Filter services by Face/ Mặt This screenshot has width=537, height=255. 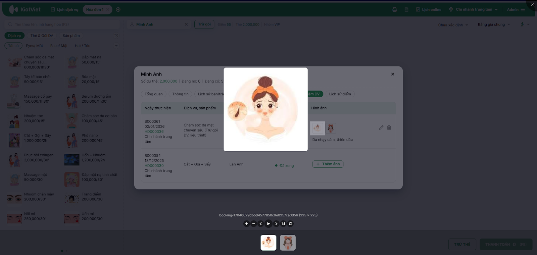pos(59,46)
